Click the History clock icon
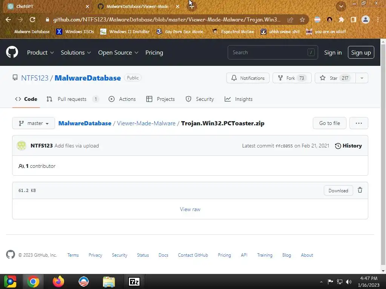This screenshot has height=289, width=386. pyautogui.click(x=338, y=146)
